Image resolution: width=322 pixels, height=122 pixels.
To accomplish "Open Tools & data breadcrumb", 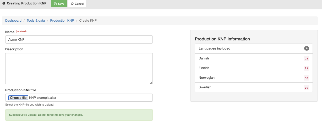I will coord(36,20).
